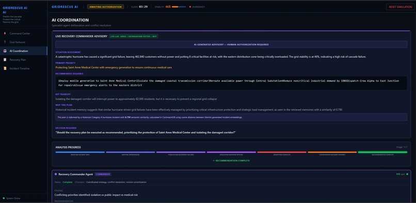Click the AI Coordination page heading

(x=70, y=20)
